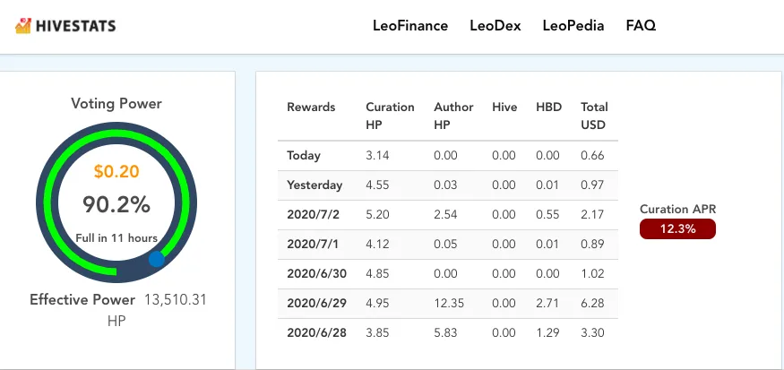Click the 4.85 curation value
The height and width of the screenshot is (370, 784).
point(377,273)
